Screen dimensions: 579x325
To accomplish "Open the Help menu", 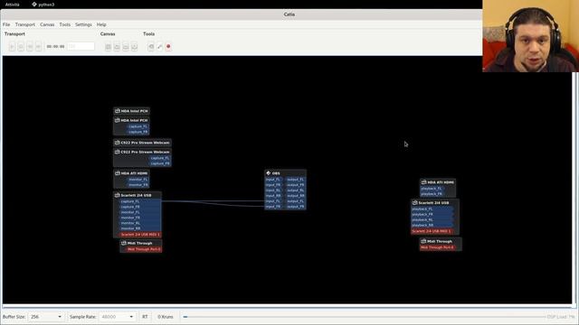I will coord(101,24).
